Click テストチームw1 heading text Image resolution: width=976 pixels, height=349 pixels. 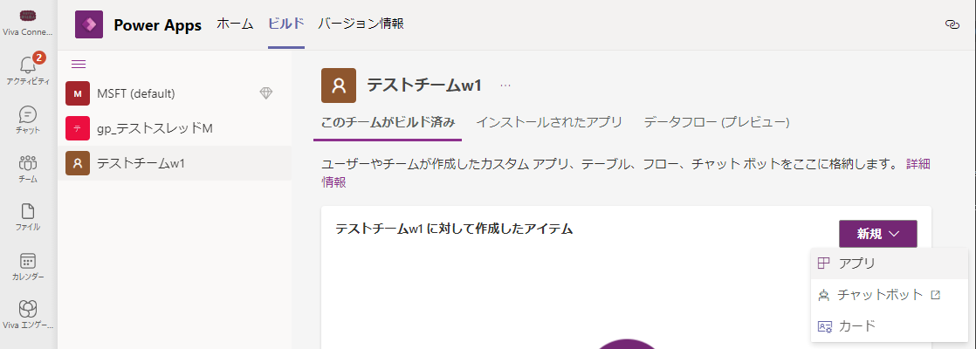pos(424,86)
